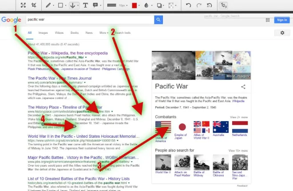The height and width of the screenshot is (191, 293).
Task: Switch to the News tab
Action: coord(89,33)
